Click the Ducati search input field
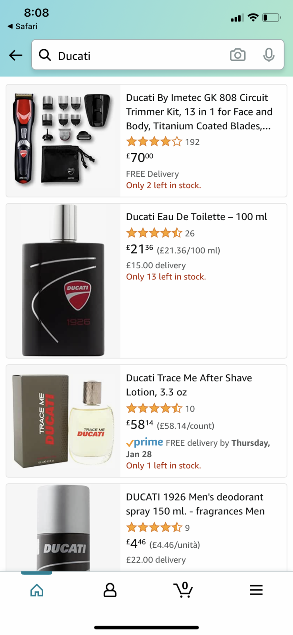Screen dimensions: 293x635 (139, 56)
